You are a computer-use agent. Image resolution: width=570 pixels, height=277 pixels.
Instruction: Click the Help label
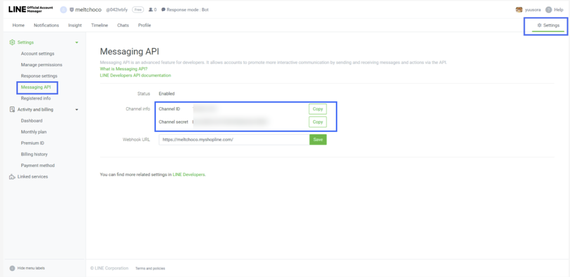click(x=558, y=10)
